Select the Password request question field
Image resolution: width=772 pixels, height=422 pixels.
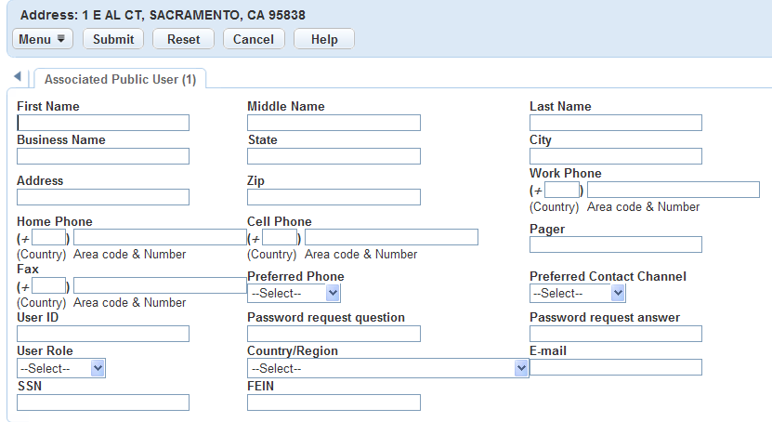click(x=334, y=334)
